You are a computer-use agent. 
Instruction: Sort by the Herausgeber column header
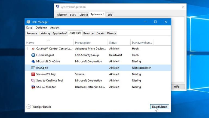point(91,43)
